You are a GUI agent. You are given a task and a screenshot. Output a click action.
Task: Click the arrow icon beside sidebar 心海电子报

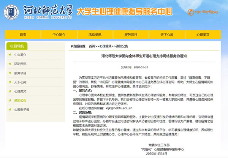pyautogui.click(x=10, y=109)
